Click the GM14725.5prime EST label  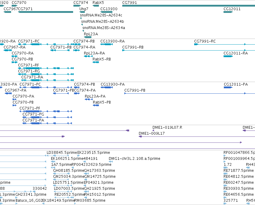pyautogui.click(x=100, y=177)
